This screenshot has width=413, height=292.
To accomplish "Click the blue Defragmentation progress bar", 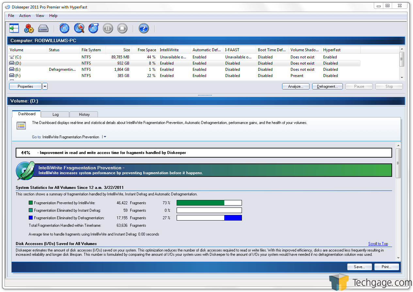I will pyautogui.click(x=209, y=218).
